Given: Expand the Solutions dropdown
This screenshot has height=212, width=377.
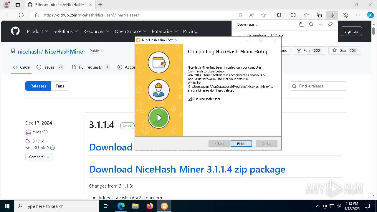Looking at the screenshot, I should 66,31.
